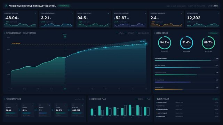
Task: Select the 2.4% forecast variance value
Action: click(x=154, y=18)
